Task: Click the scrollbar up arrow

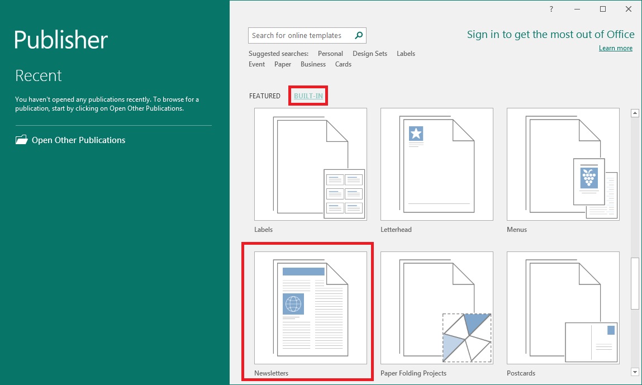Action: point(635,113)
